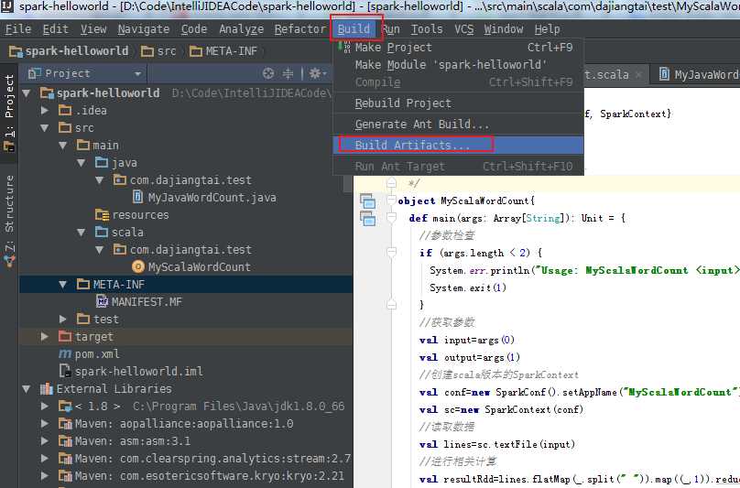
Task: Choose Make Module 'spark-helloworld'
Action: tap(458, 65)
